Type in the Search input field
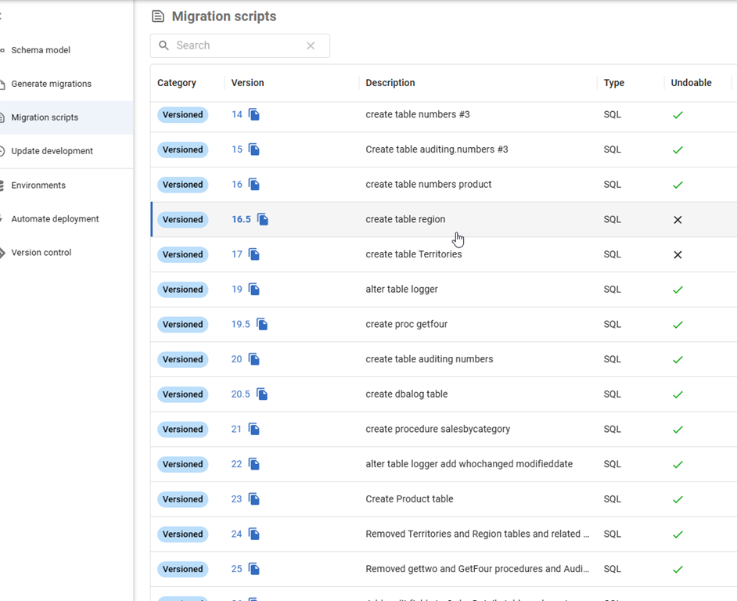This screenshot has height=601, width=737. click(235, 45)
